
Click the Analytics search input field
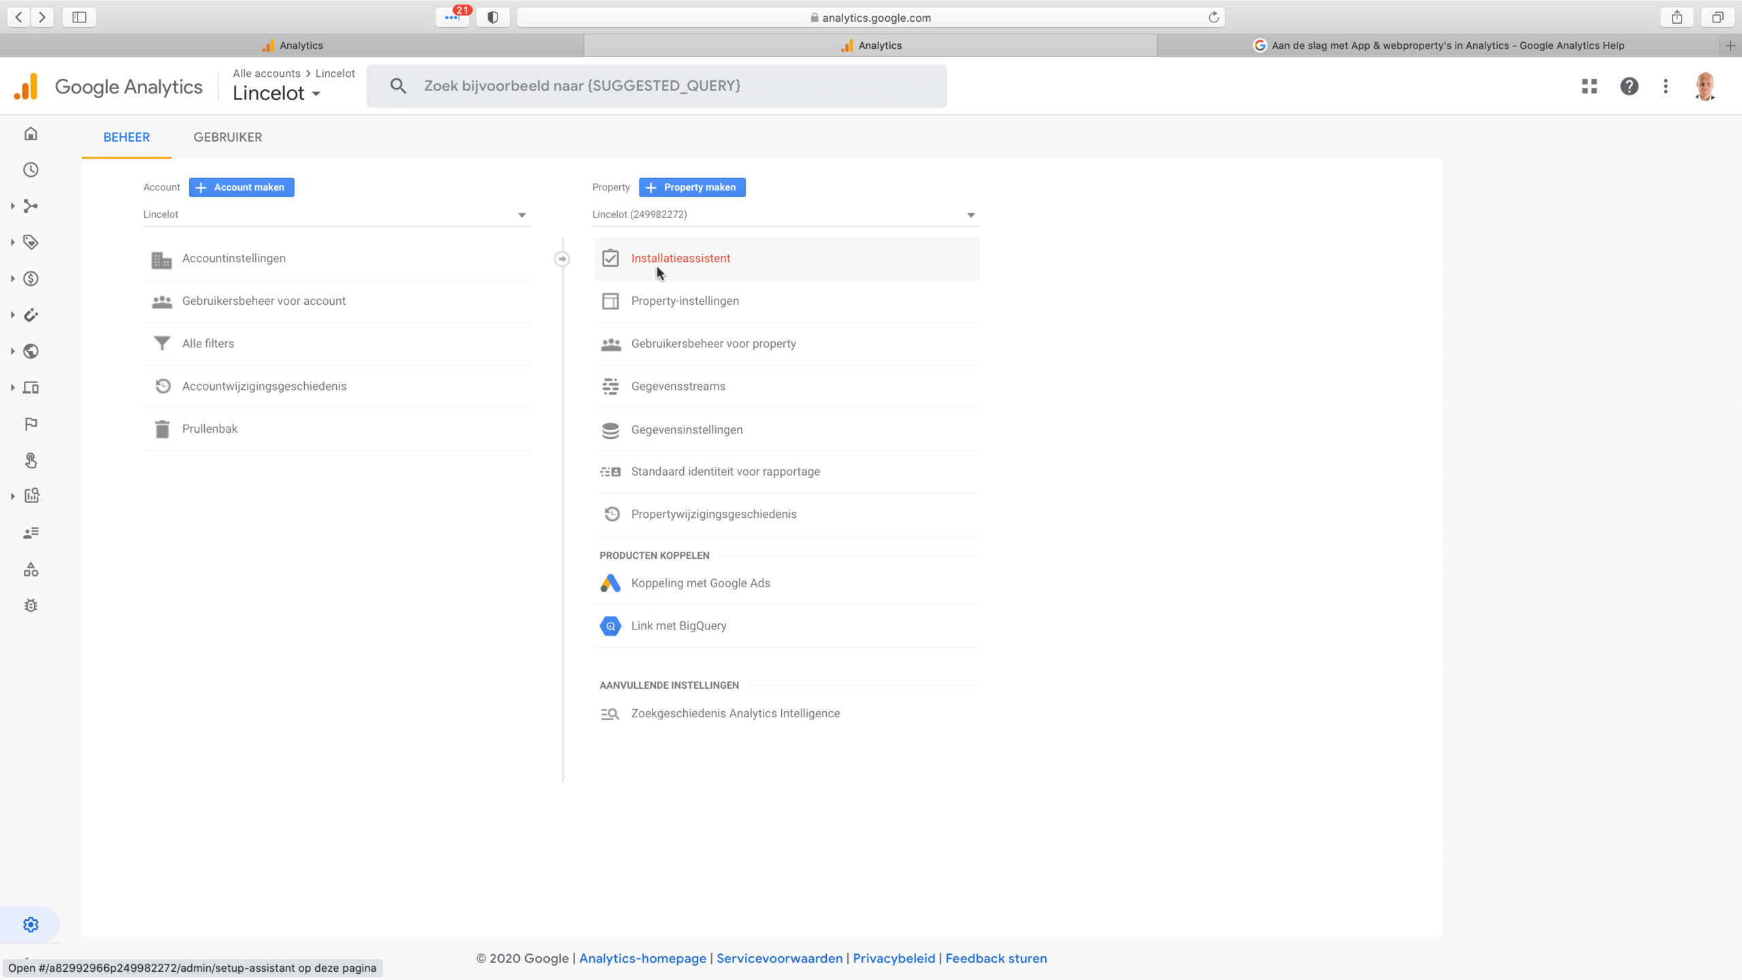tap(657, 86)
